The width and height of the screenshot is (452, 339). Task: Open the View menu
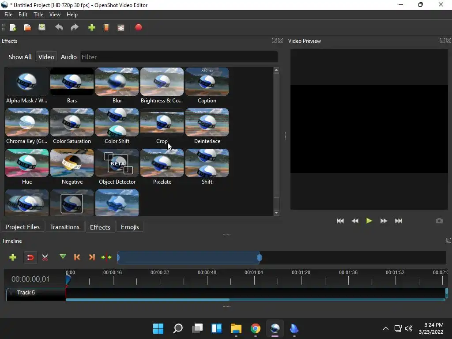55,15
